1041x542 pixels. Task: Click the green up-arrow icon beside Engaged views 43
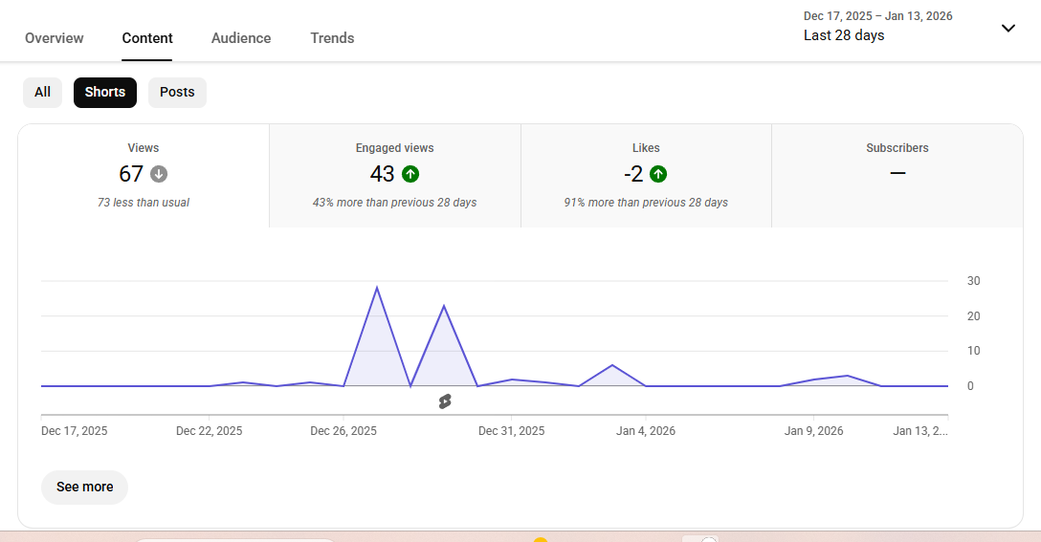click(410, 174)
